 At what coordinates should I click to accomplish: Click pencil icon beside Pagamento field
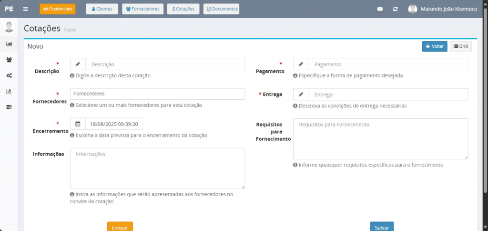pos(301,64)
